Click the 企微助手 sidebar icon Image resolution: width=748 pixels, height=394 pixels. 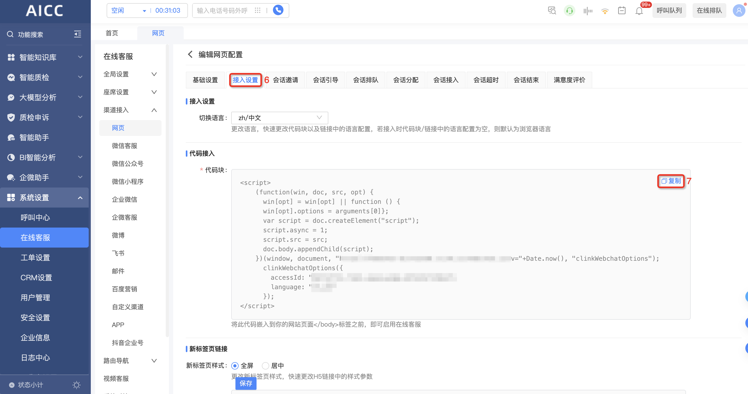[11, 177]
